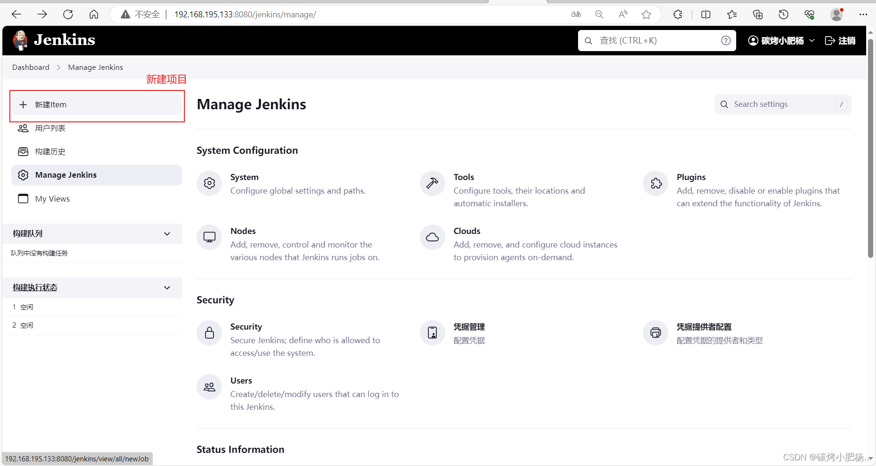Screen dimensions: 876x466
Task: Focus the 查找 (CTRL+K) search box
Action: point(657,41)
